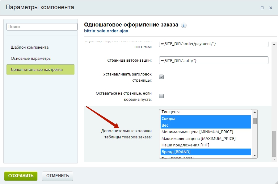Click the main panel vertical scrollbar thumb
Screen dimensions: 278x184
(274, 144)
